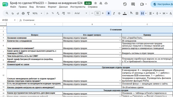This screenshot has height=97, width=173.
Task: Start a video call with camera icon
Action: pos(142,4)
